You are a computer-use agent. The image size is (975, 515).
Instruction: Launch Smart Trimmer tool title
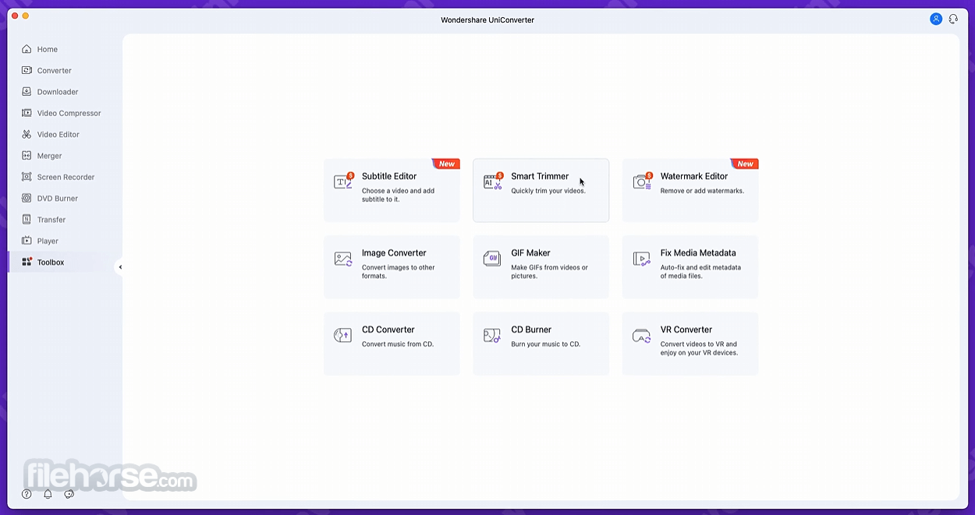coord(540,176)
